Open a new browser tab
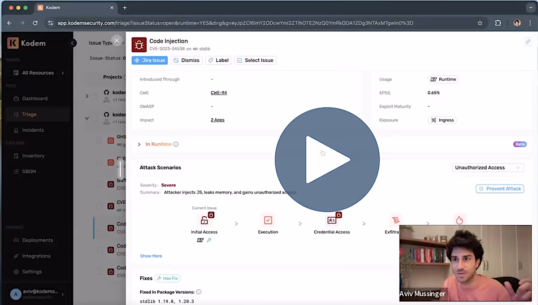 [x=125, y=8]
